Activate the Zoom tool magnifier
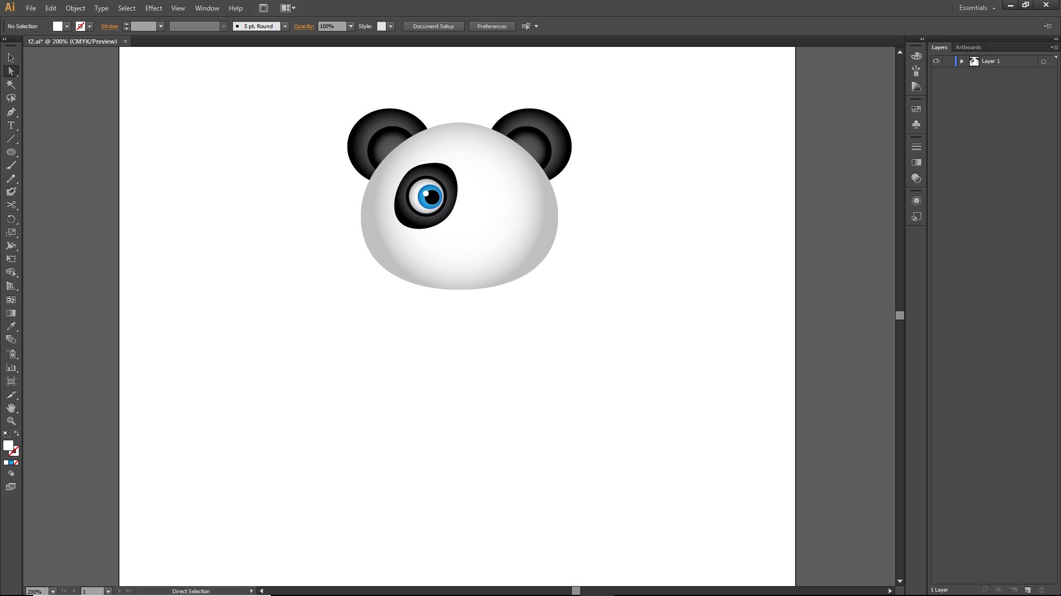This screenshot has height=596, width=1061. 11,421
